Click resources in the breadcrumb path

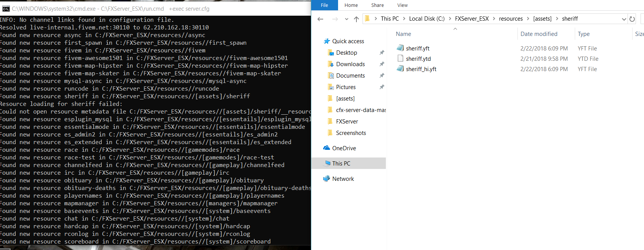coord(511,19)
